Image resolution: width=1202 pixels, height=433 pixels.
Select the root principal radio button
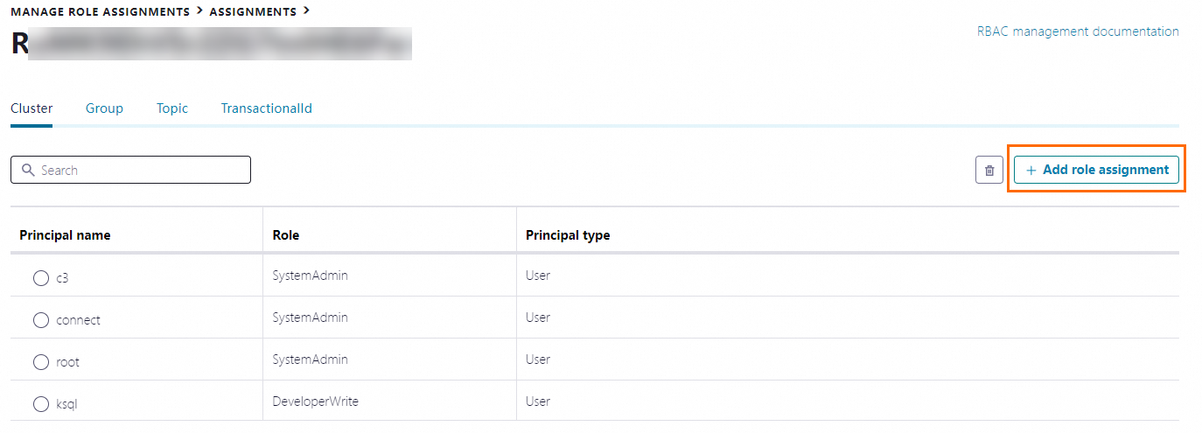point(40,362)
